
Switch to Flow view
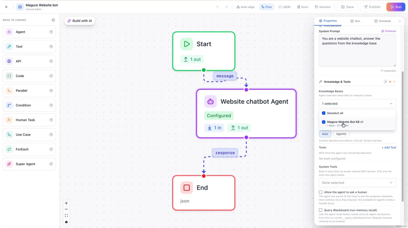[x=266, y=7]
